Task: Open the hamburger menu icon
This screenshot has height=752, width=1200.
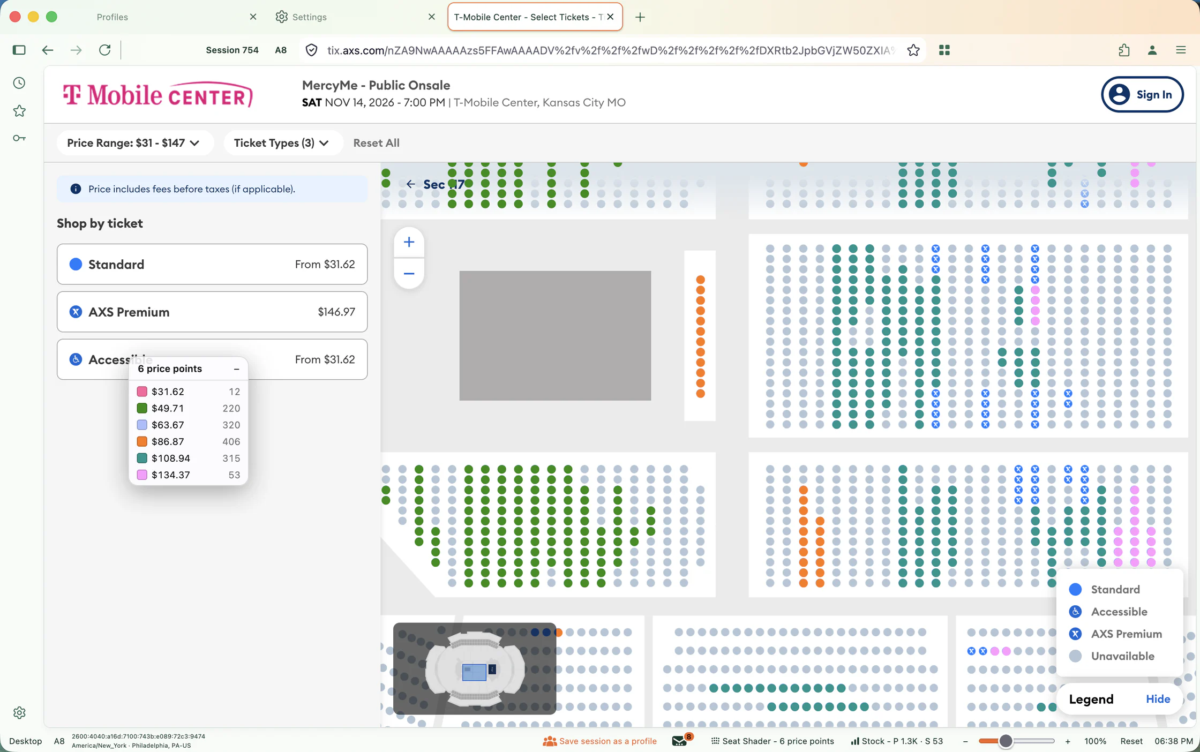Action: point(1181,50)
